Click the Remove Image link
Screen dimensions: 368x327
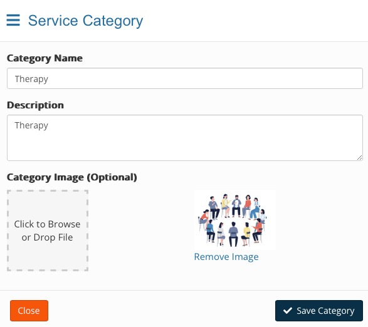click(226, 257)
